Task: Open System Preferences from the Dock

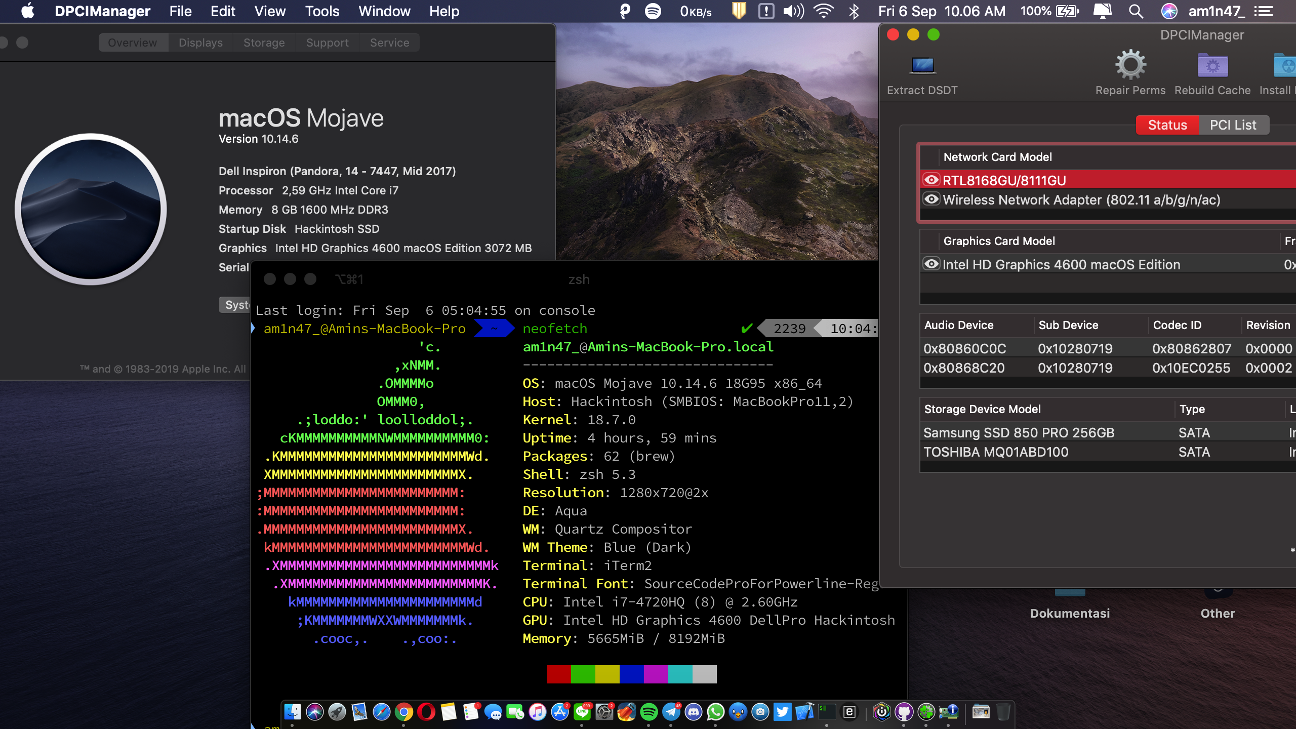Action: pyautogui.click(x=604, y=712)
